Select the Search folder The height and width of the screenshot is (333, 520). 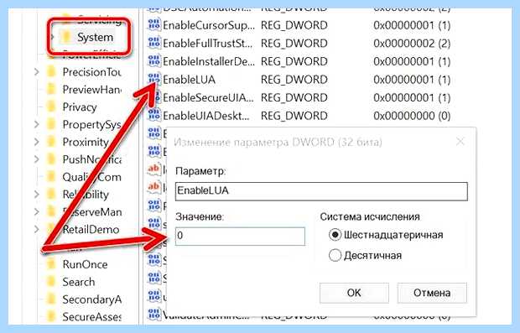click(x=79, y=282)
